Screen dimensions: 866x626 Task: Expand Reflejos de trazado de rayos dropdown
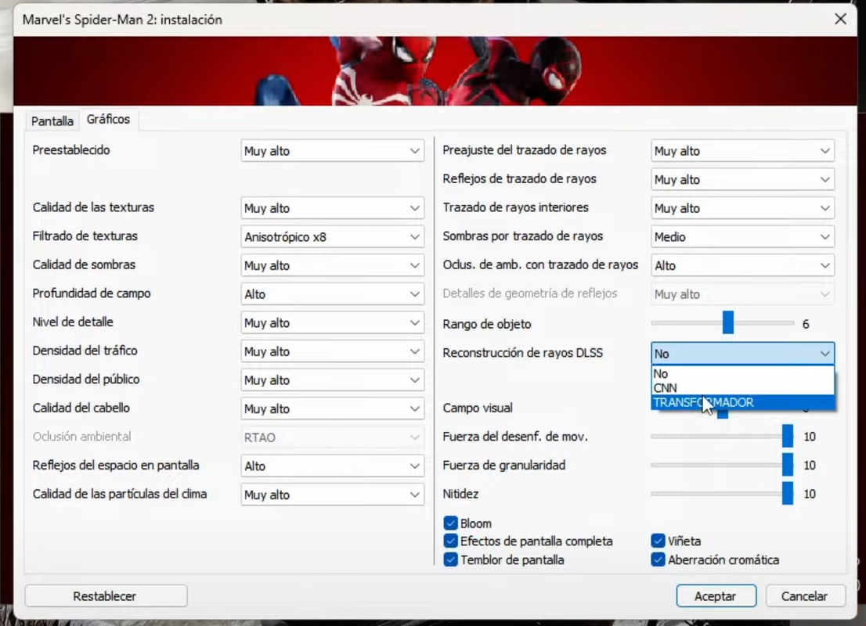click(742, 179)
